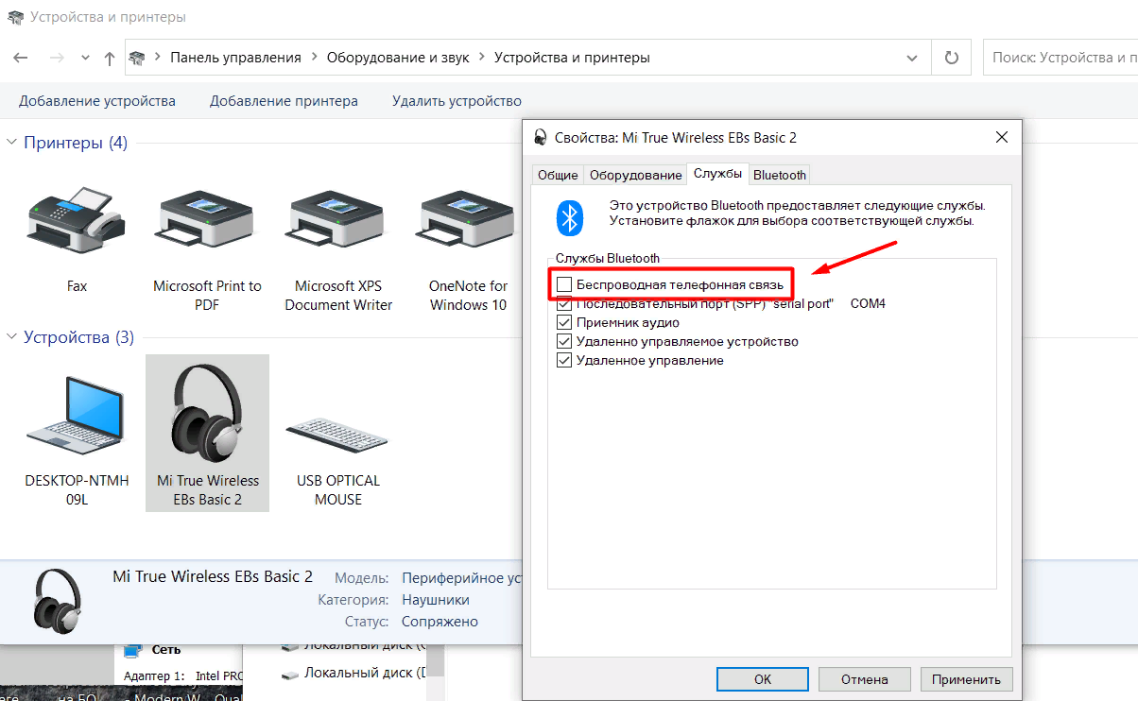Expand breadcrumb arrow after Панель управления
Viewport: 1138px width, 701px height.
click(314, 58)
